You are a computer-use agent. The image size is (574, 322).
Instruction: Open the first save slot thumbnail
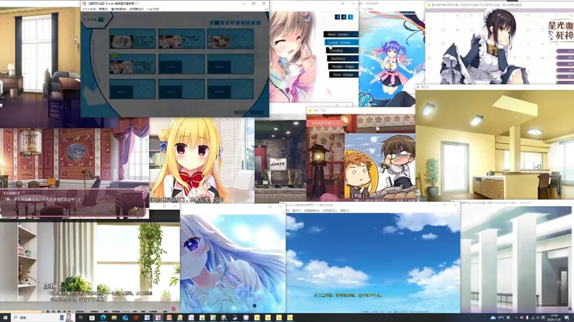132,39
